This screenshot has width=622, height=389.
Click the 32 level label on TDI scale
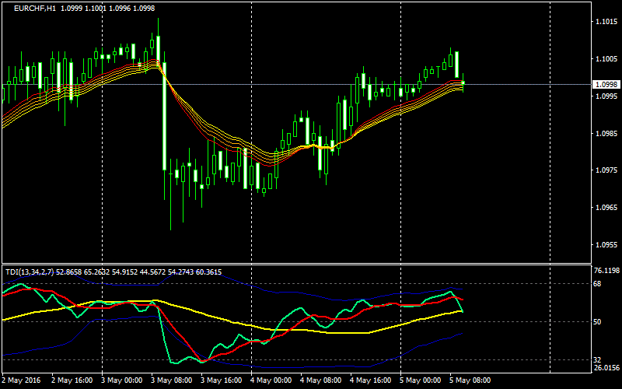597,359
